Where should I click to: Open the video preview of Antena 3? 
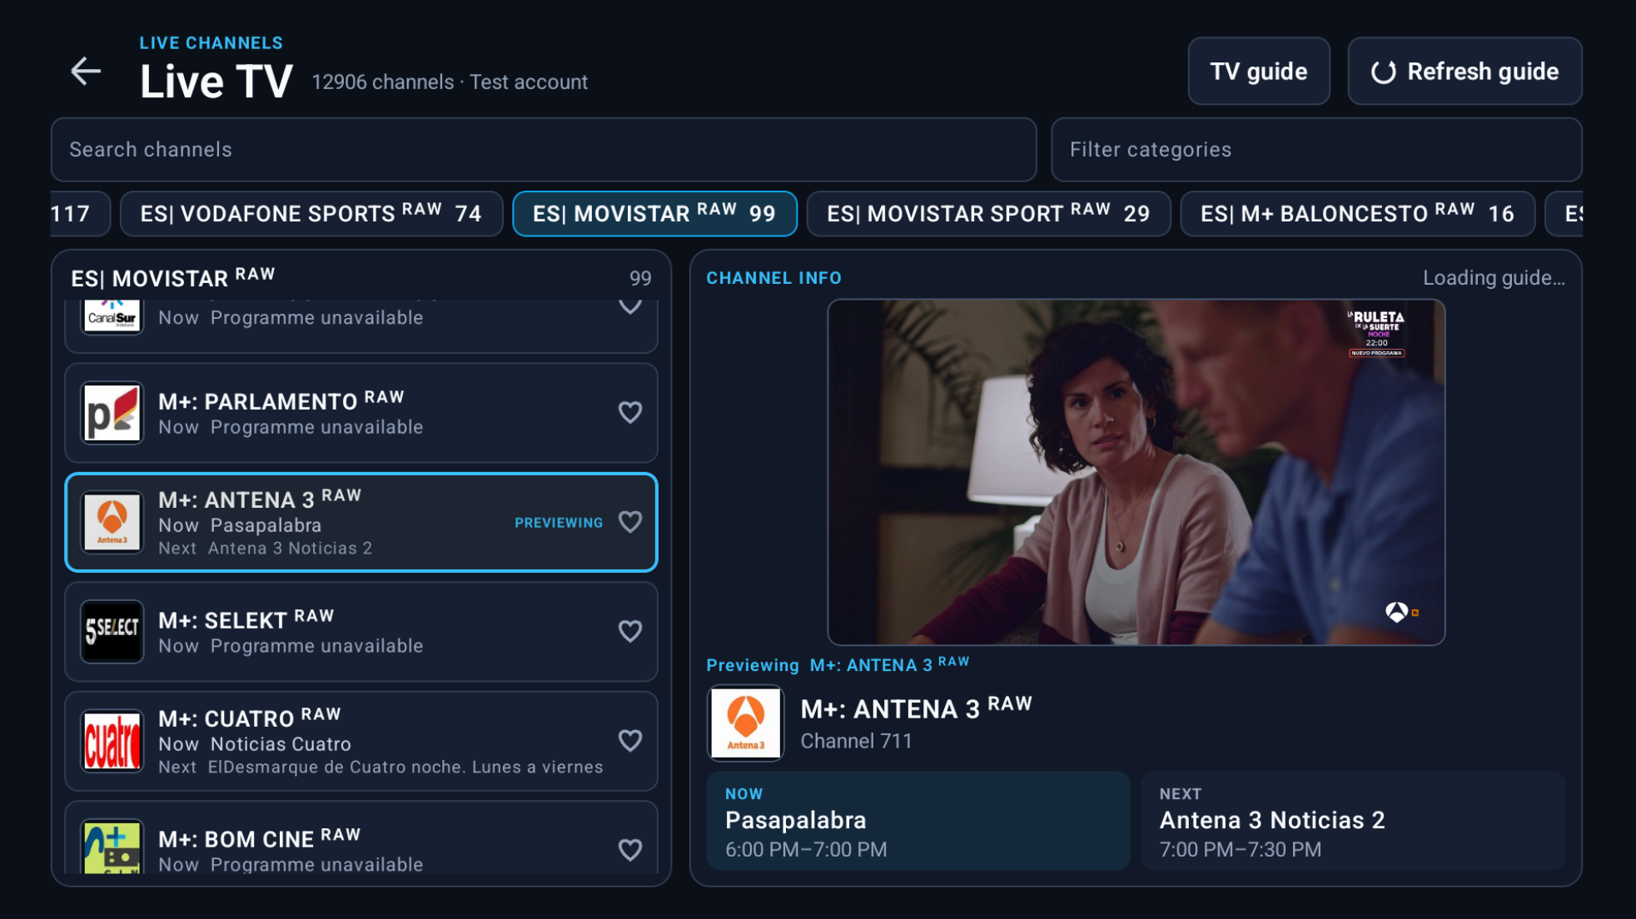[x=1136, y=472]
